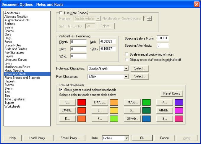Image resolution: width=201 pixels, height=144 pixels.
Task: Click the Spacing After Music field
Action: click(163, 46)
